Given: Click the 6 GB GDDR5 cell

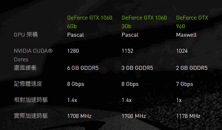Looking at the screenshot, I should pyautogui.click(x=83, y=68).
